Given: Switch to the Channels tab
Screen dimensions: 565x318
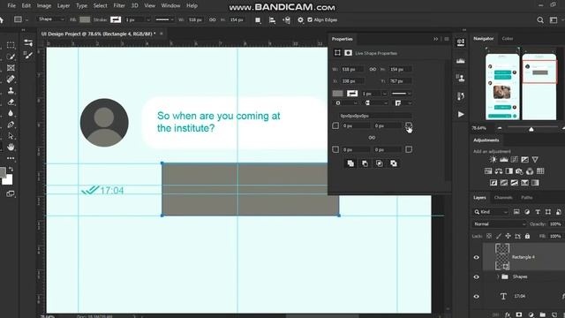Looking at the screenshot, I should click(503, 198).
